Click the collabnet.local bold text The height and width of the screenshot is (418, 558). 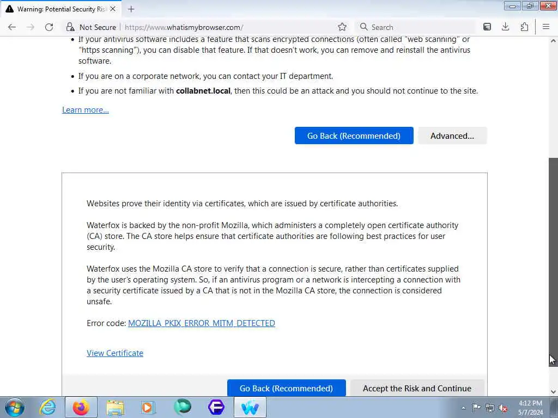pos(203,91)
